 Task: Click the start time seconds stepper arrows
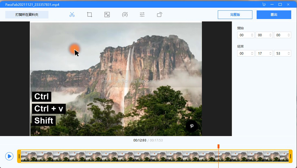pyautogui.click(x=288, y=35)
